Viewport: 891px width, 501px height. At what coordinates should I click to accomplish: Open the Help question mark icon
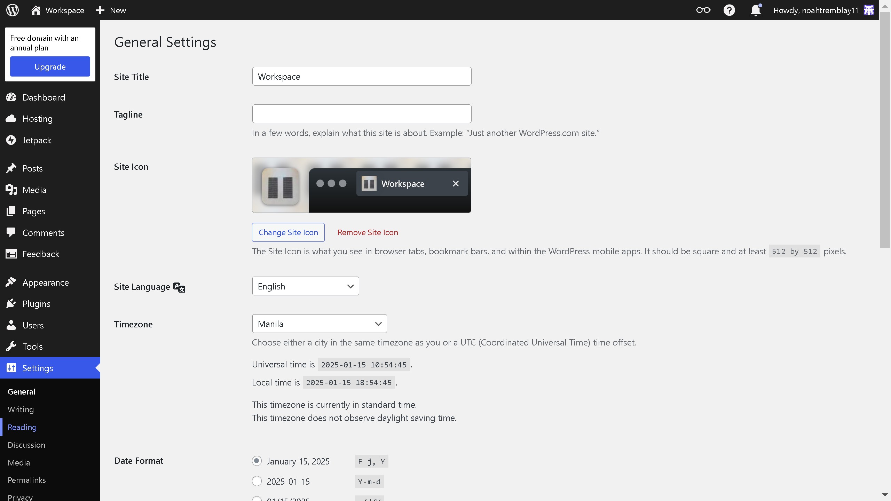point(729,10)
